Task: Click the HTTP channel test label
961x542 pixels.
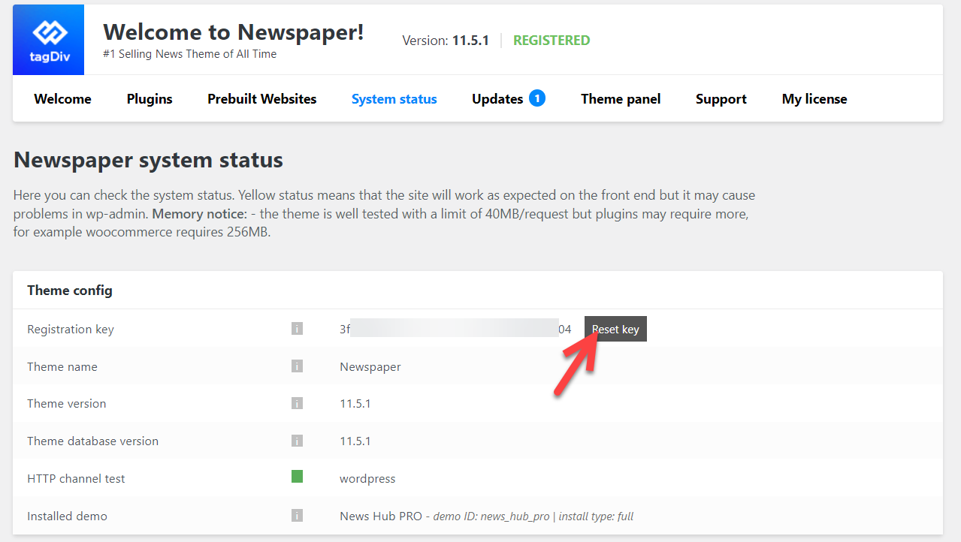Action: click(76, 478)
